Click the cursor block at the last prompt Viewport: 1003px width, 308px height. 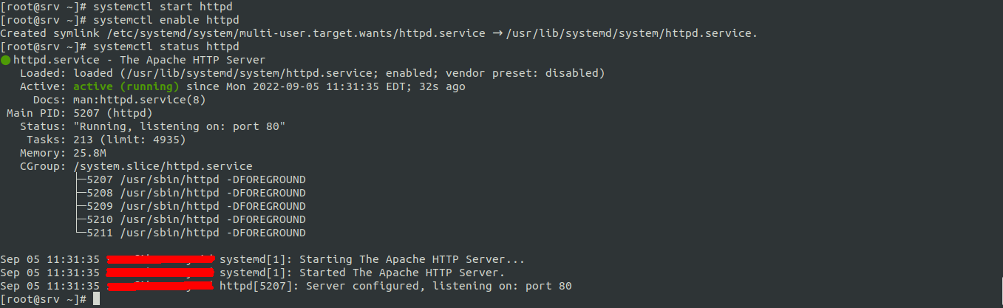click(x=96, y=299)
